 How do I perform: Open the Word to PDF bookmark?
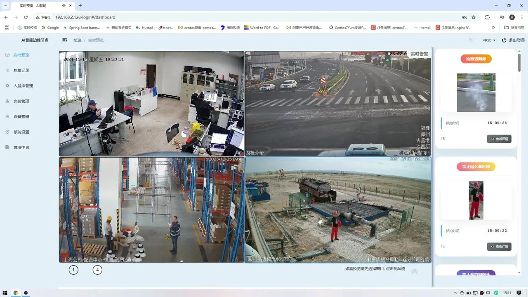pos(262,28)
